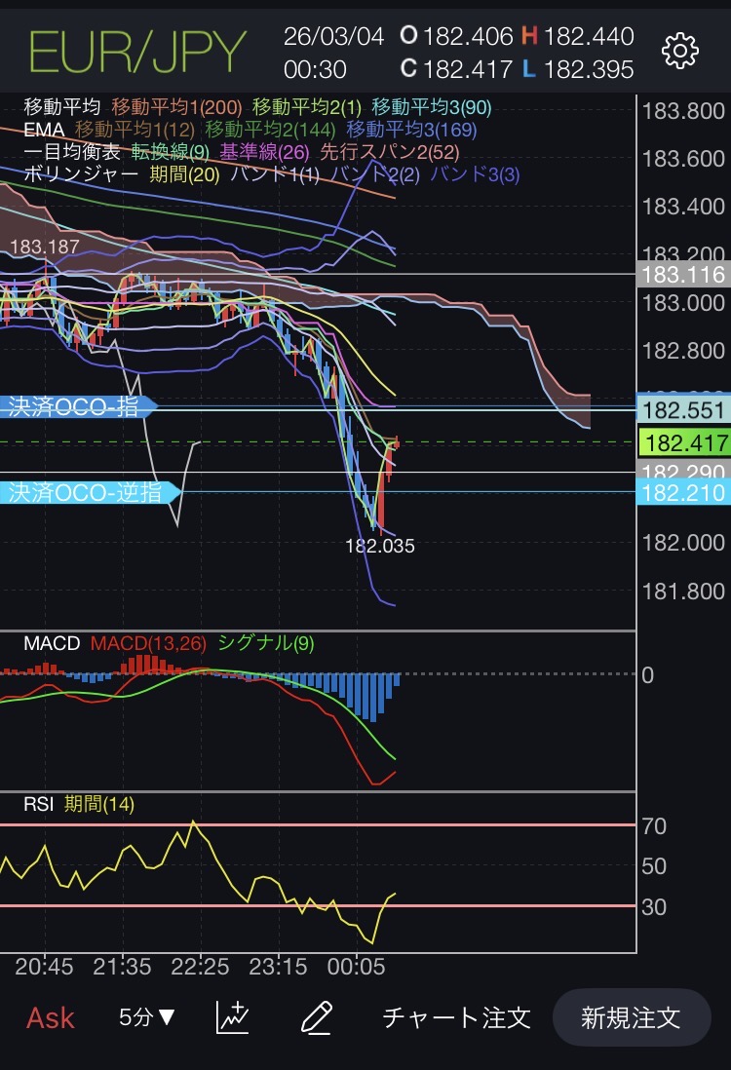Tap the gray 183.116 price level marker

coord(683,276)
